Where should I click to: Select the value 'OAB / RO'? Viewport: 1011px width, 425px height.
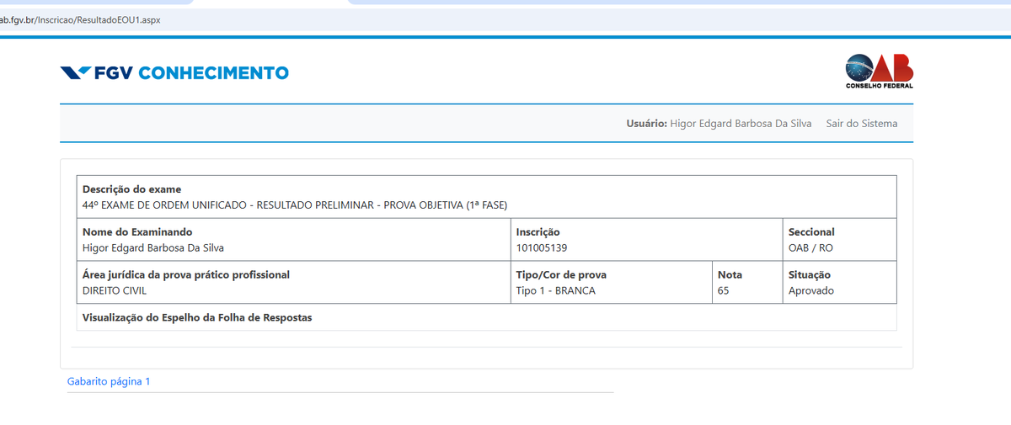click(x=810, y=248)
